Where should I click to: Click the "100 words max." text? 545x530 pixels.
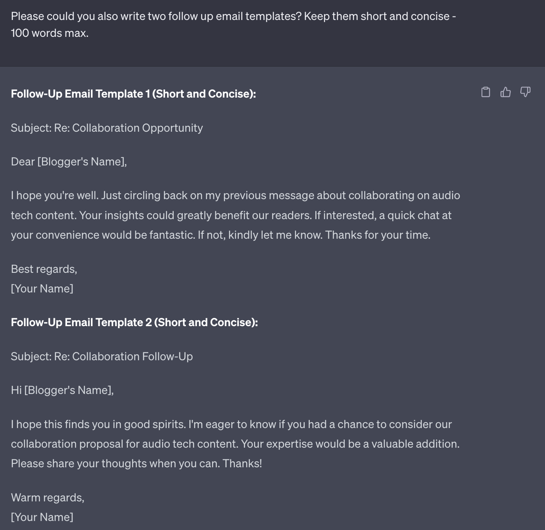click(50, 33)
